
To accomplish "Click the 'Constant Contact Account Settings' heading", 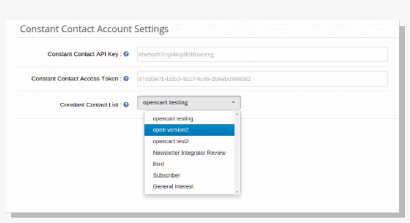I will click(94, 29).
